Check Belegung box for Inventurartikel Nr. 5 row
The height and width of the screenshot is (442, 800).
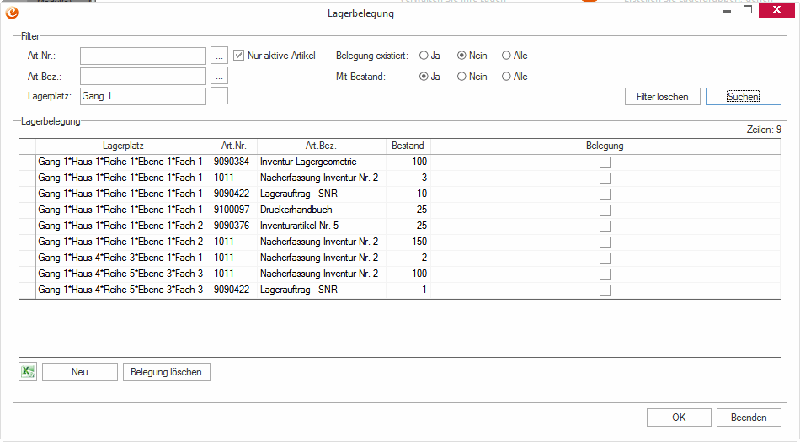coord(605,226)
